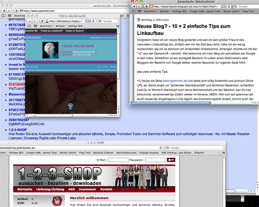
Task: Reload the livejournal page
Action: (x=93, y=21)
